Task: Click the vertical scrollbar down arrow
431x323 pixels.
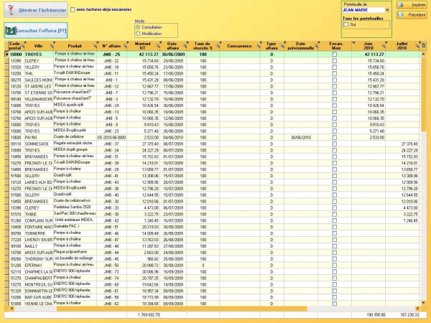Action: [424, 303]
